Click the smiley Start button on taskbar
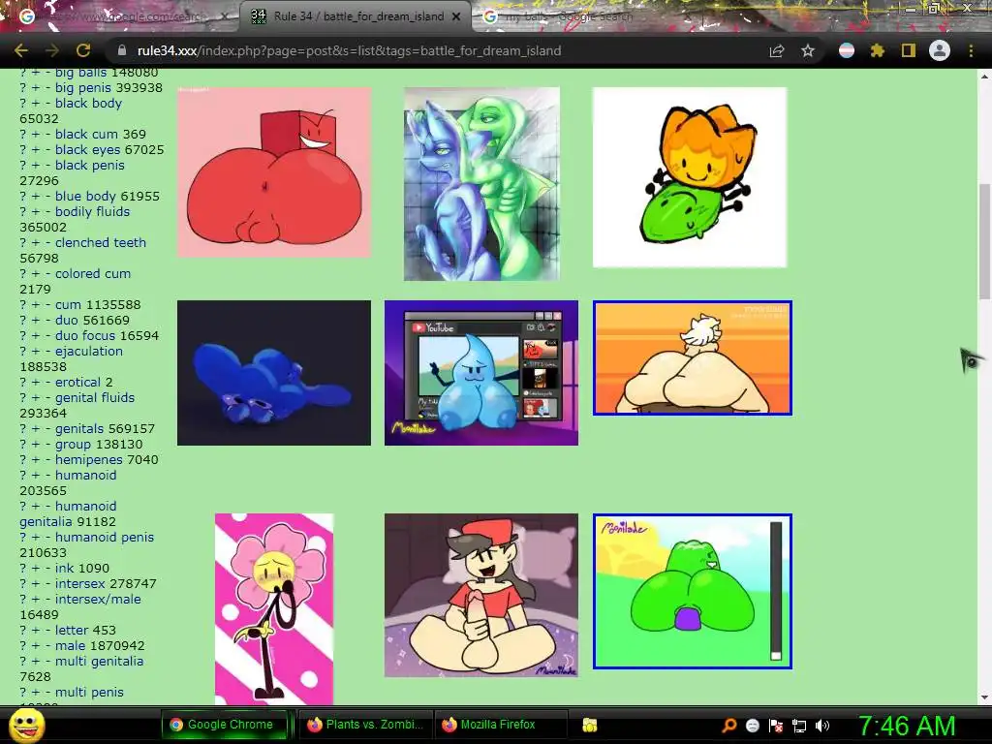The width and height of the screenshot is (992, 744). [26, 726]
